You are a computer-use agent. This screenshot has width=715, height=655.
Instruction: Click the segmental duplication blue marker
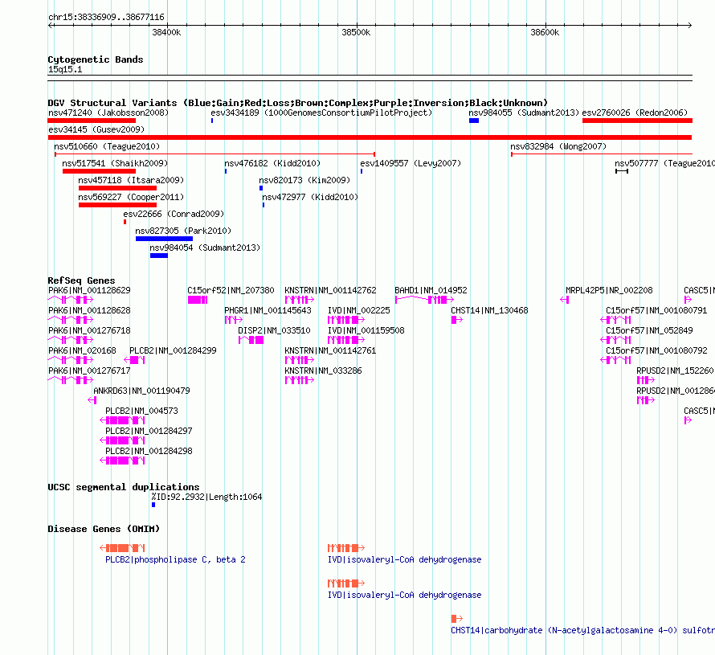click(x=153, y=505)
